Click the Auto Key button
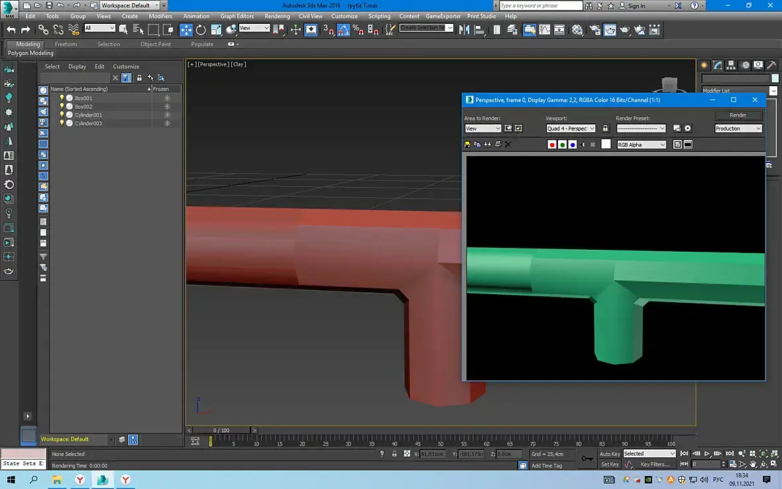This screenshot has width=782, height=489. (x=610, y=454)
